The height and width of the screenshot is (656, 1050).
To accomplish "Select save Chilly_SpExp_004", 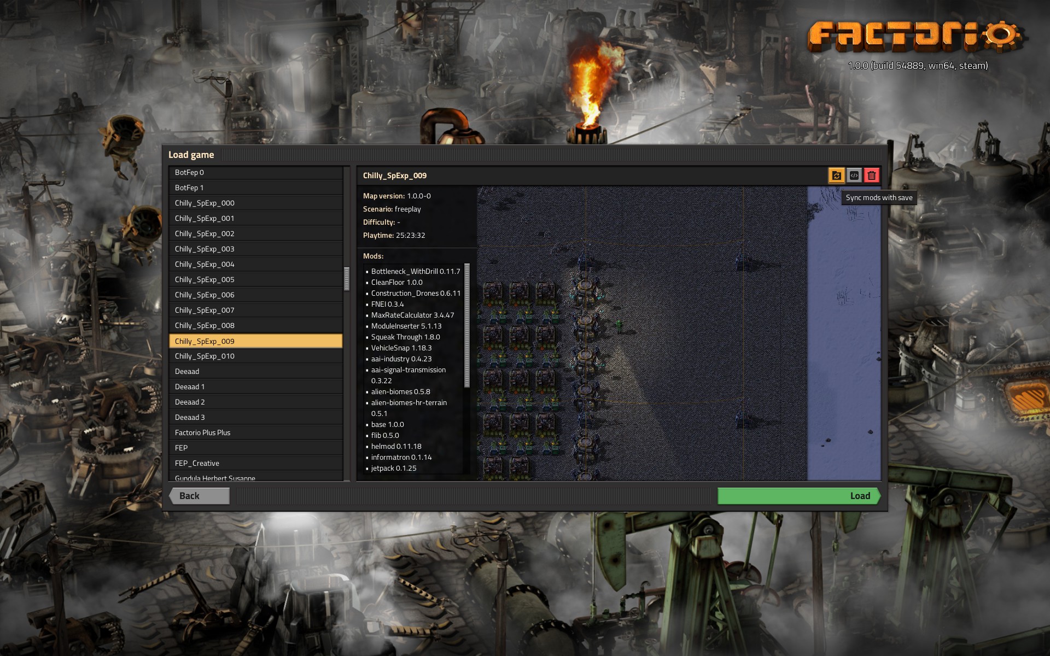I will [x=256, y=264].
